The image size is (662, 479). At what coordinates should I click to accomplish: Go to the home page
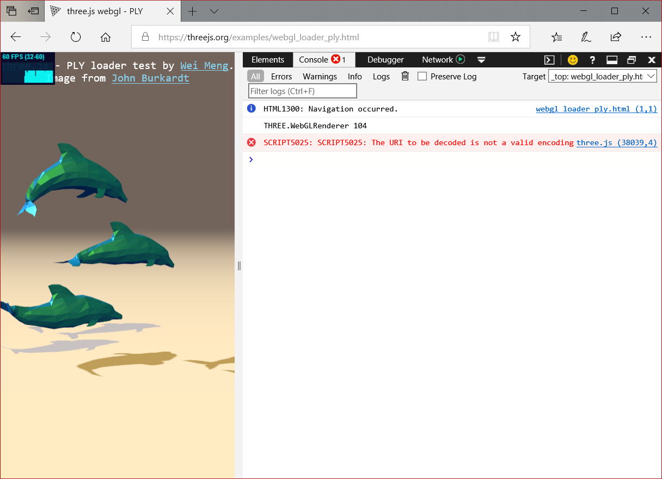coord(106,37)
